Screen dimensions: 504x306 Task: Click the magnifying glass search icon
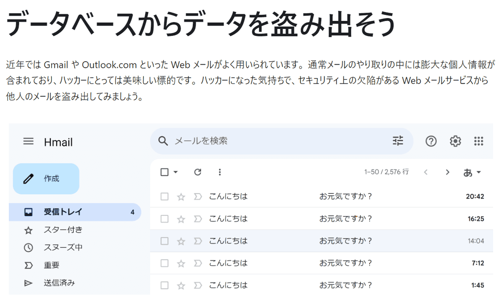tap(163, 141)
